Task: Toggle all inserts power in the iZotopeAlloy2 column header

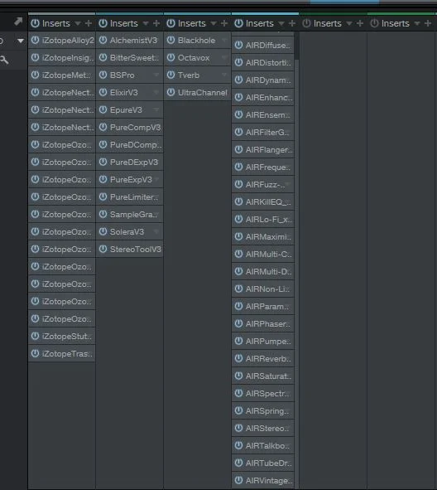Action: tap(36, 23)
